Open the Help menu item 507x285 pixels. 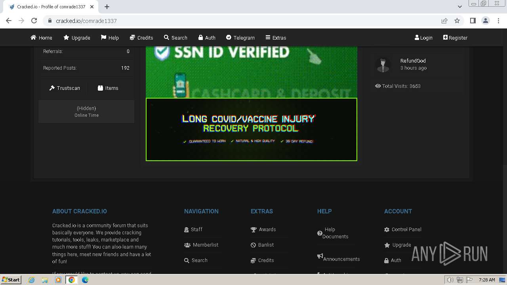tap(110, 38)
